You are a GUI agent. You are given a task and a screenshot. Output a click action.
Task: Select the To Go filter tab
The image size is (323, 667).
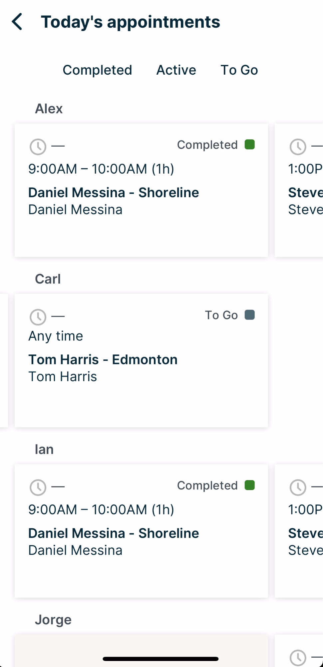click(x=239, y=70)
